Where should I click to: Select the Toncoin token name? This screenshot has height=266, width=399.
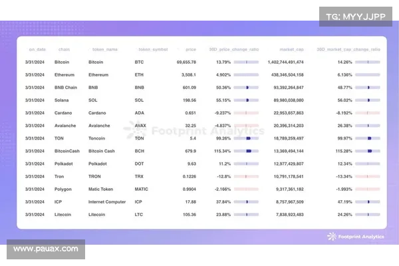96,138
